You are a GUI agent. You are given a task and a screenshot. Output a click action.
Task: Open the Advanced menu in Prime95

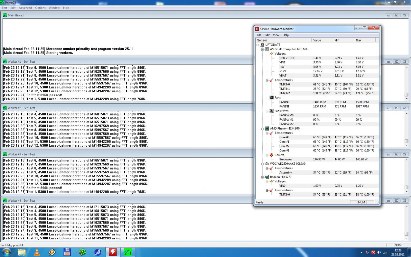(25, 8)
